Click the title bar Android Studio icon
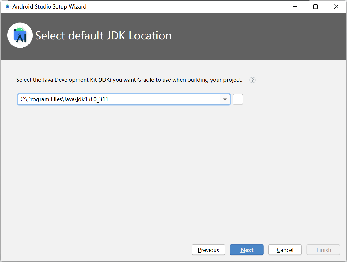The width and height of the screenshot is (347, 262). (x=7, y=7)
